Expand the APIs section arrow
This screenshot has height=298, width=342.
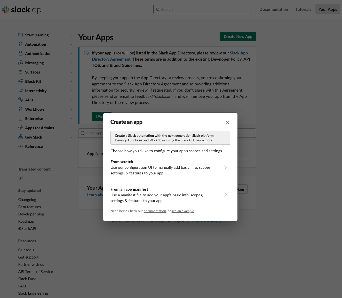71,100
